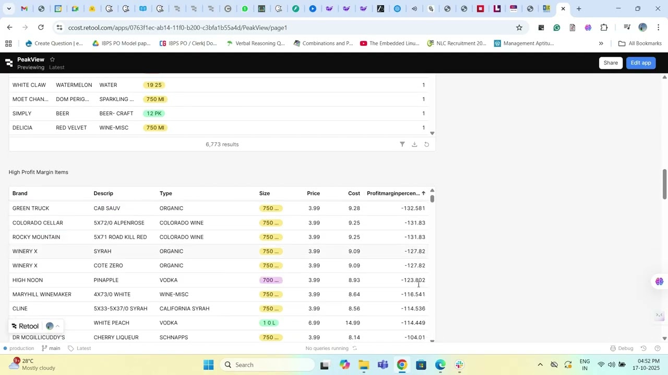Click the side extension icon at right edge
Screen dimensions: 668x375
659,282
